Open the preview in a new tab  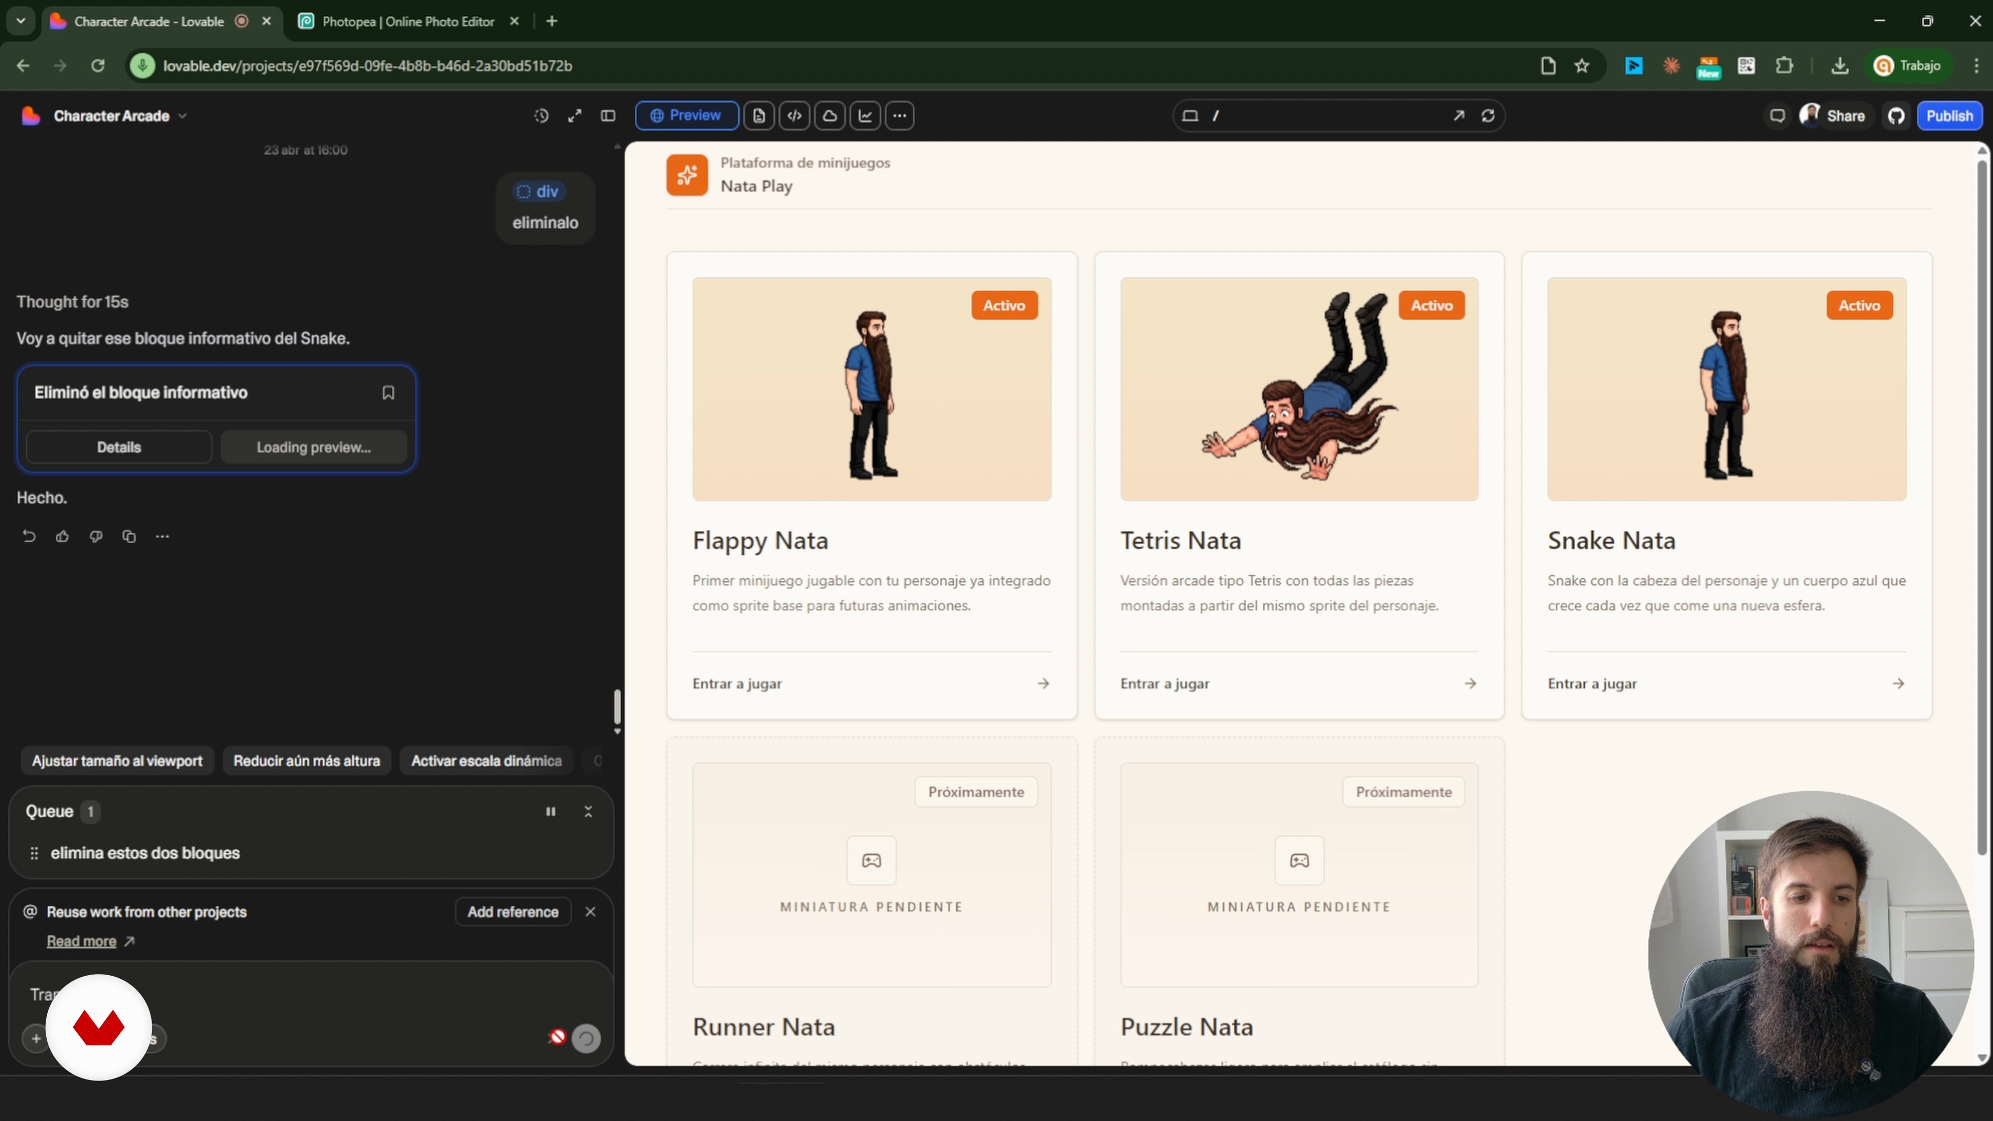(1458, 116)
